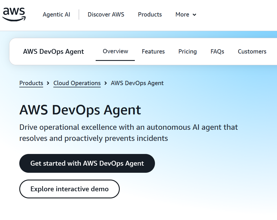Go to the AWS logo home link
Viewport: 277px width, 220px height.
(14, 14)
